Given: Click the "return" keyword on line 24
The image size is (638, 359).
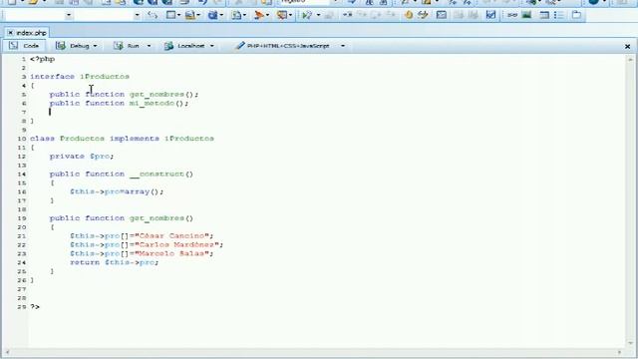Looking at the screenshot, I should pyautogui.click(x=85, y=262).
